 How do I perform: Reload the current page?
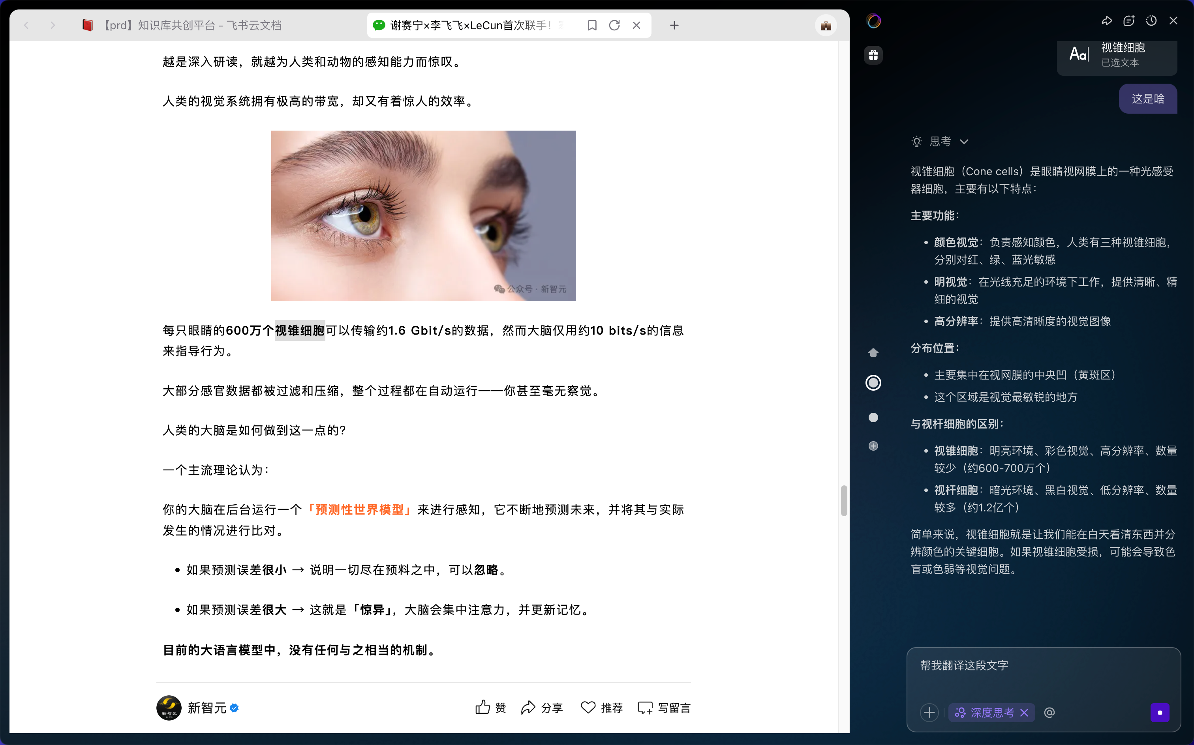(x=614, y=25)
